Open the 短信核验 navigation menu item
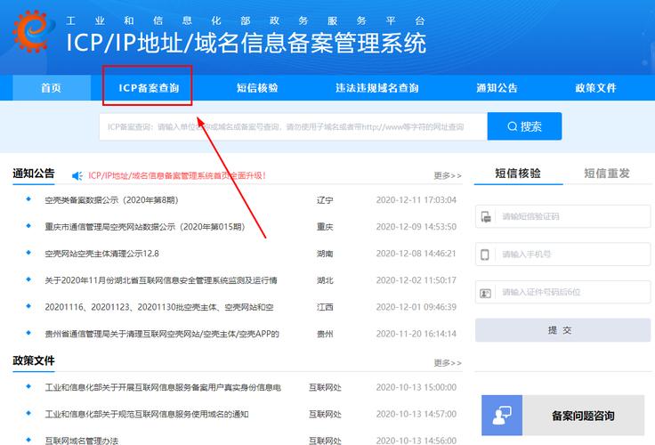The height and width of the screenshot is (445, 655). point(257,88)
